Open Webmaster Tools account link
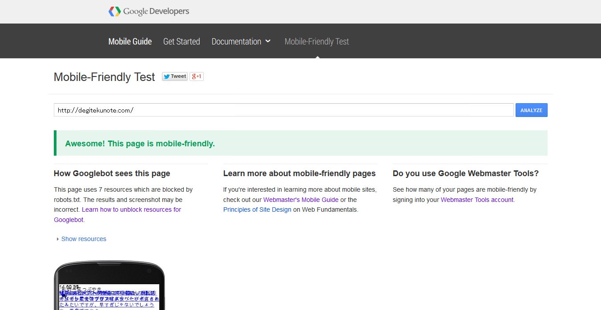The image size is (601, 310). pos(477,200)
